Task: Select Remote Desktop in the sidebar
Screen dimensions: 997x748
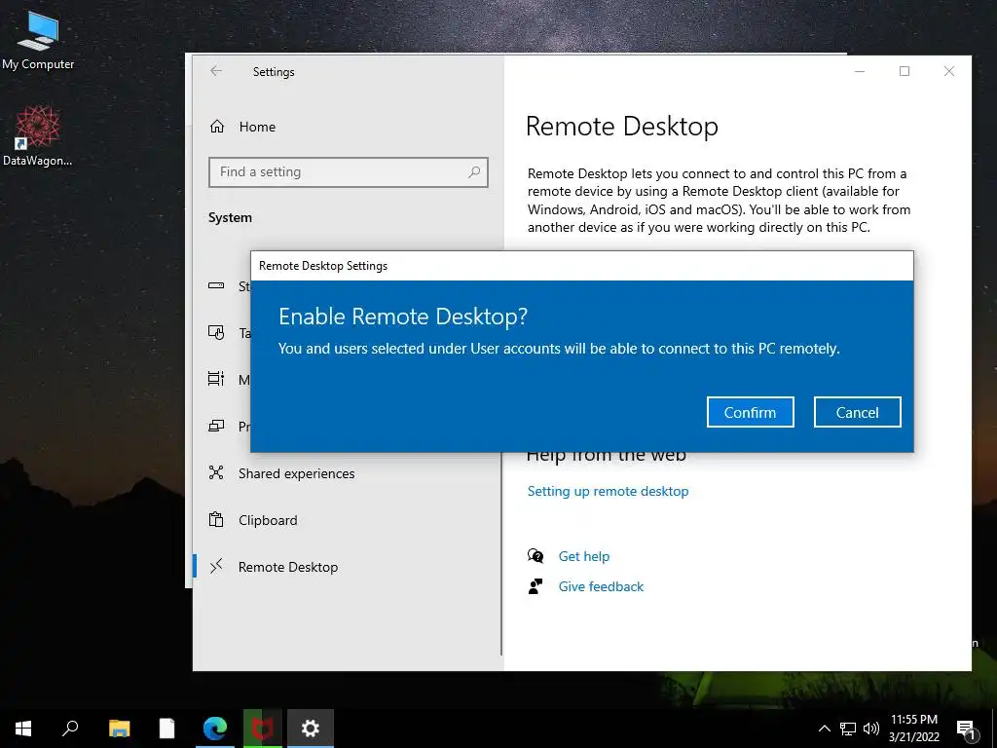Action: click(288, 567)
